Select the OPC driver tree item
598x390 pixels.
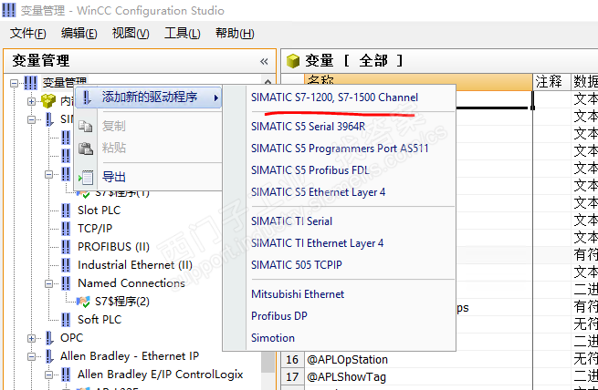coord(72,338)
